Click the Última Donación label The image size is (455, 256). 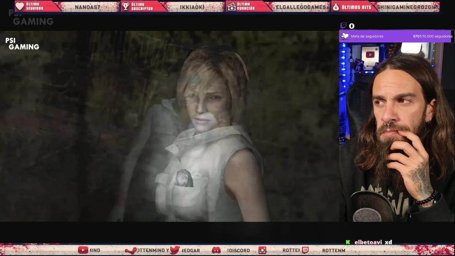(x=246, y=6)
